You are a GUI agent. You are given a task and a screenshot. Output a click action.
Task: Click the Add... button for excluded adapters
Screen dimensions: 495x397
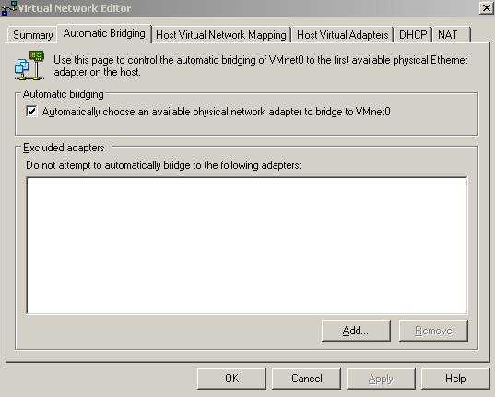point(356,331)
